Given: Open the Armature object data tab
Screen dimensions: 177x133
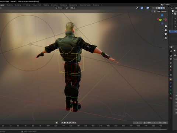Looking at the screenshot, I should pos(171,90).
